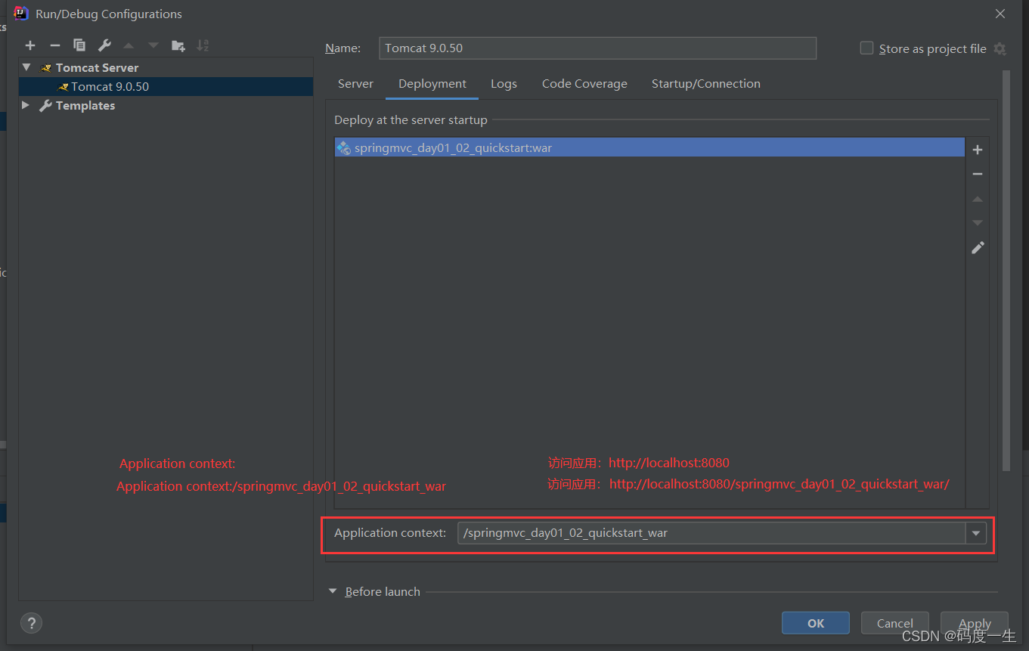Image resolution: width=1029 pixels, height=651 pixels.
Task: Switch to the Server tab
Action: tap(355, 84)
